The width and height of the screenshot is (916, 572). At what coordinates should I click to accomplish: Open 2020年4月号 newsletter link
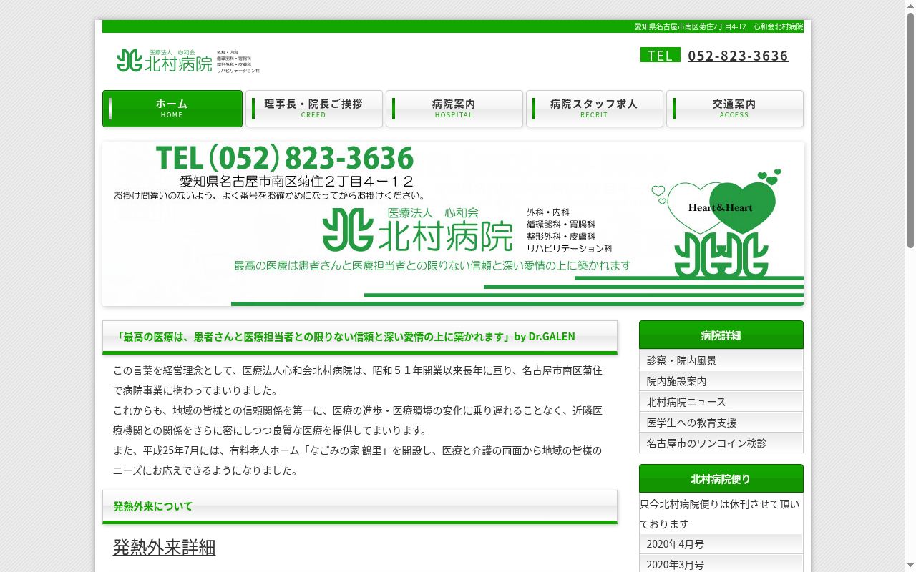pyautogui.click(x=721, y=544)
